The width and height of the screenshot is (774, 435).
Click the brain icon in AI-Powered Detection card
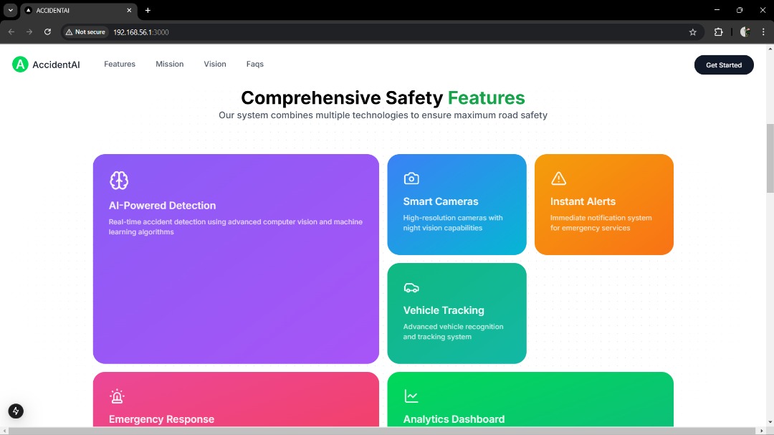(x=119, y=180)
